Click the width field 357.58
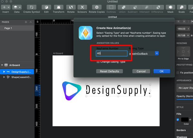Viewport: 193px width, 138px height. click(x=183, y=36)
